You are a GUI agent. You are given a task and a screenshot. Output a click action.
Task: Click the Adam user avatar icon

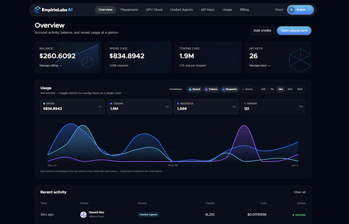291,10
